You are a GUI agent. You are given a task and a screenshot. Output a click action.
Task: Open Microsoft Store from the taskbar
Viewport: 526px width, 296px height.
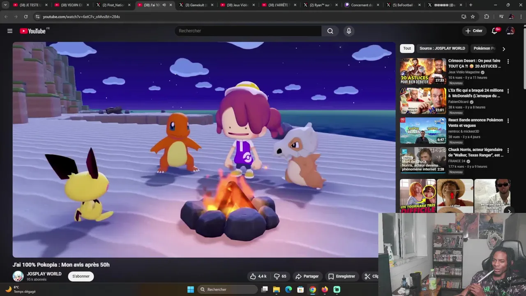point(300,289)
